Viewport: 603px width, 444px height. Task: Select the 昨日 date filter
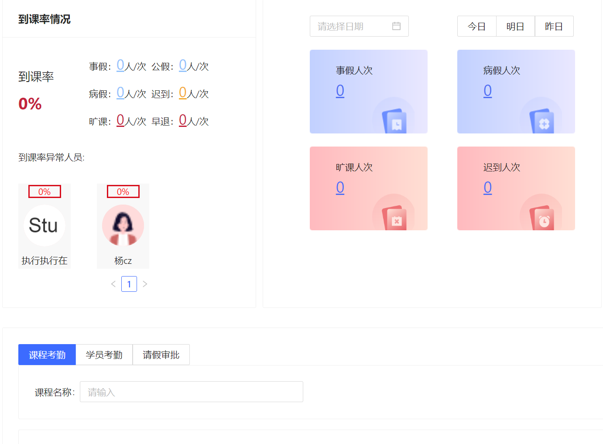tap(554, 26)
